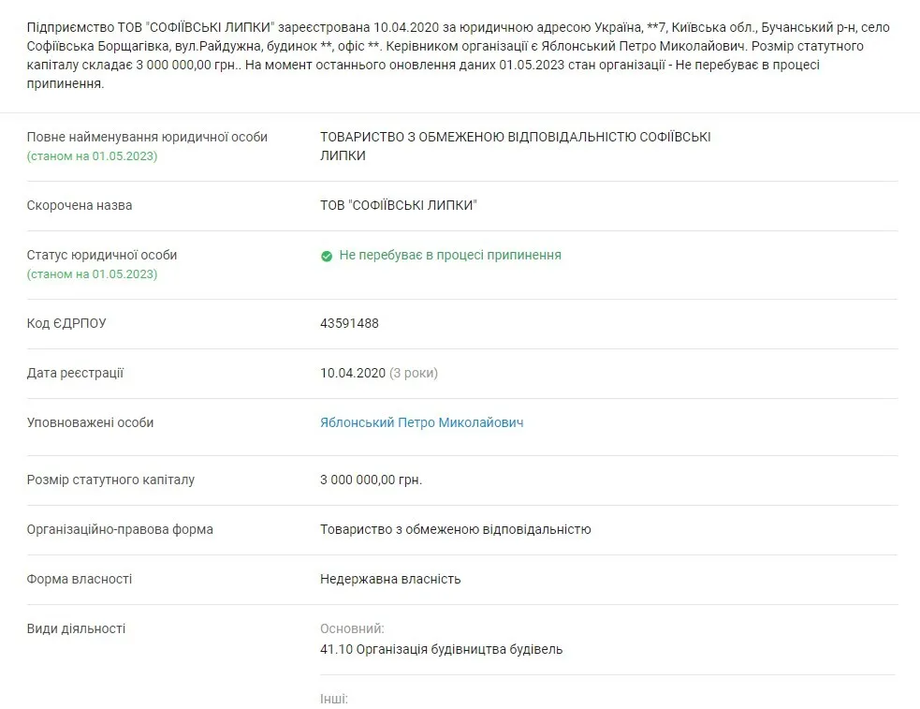
Task: Click the green checkmark status icon
Action: [327, 256]
